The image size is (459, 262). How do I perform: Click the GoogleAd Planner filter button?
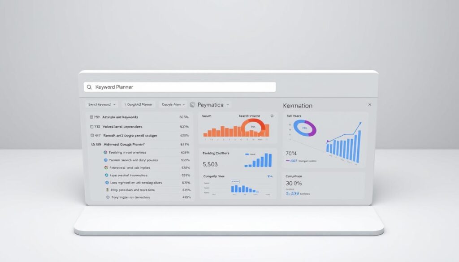pyautogui.click(x=138, y=104)
